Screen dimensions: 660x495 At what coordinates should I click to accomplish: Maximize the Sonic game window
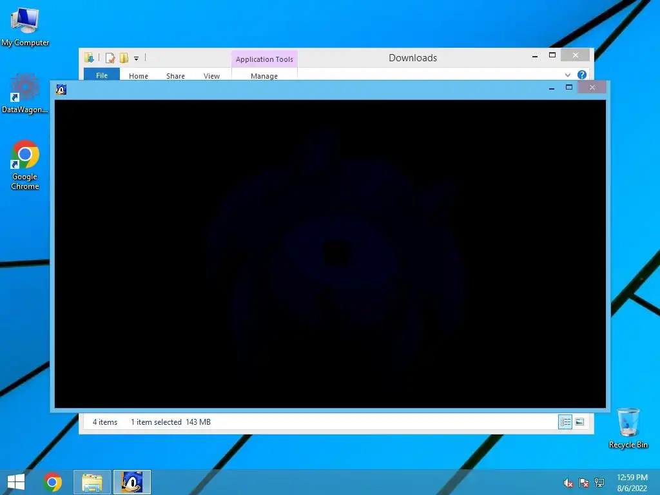click(568, 87)
